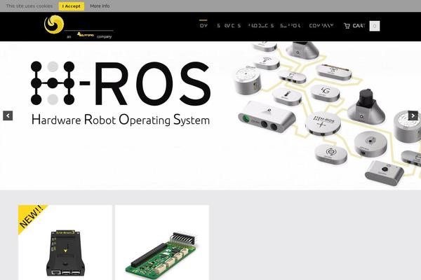Go to previous slide with left arrow
Image resolution: width=421 pixels, height=280 pixels.
click(8, 115)
